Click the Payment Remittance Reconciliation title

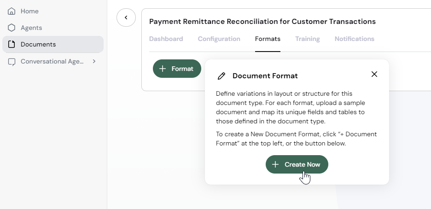point(262,22)
